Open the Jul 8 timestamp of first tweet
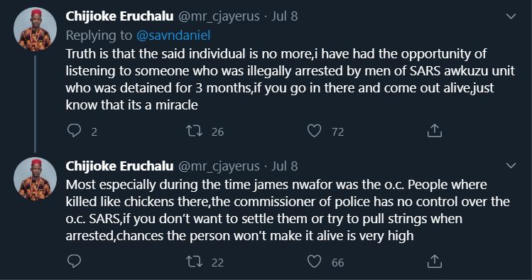 click(284, 16)
